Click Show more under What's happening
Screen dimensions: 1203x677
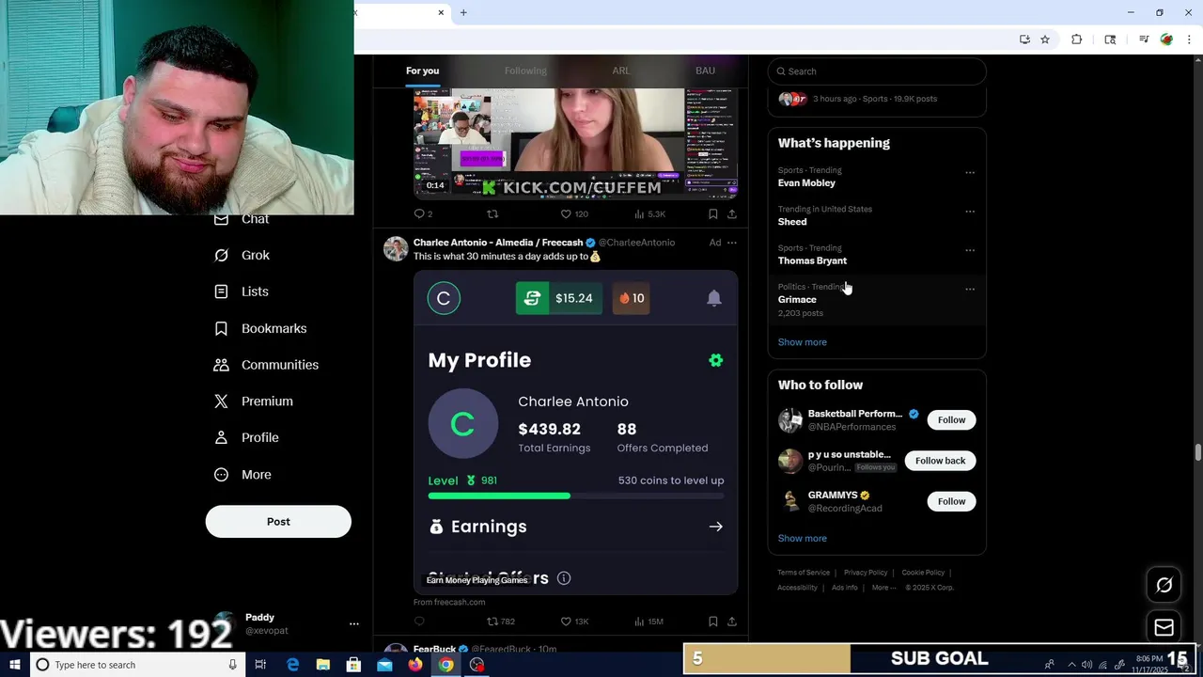[802, 342]
